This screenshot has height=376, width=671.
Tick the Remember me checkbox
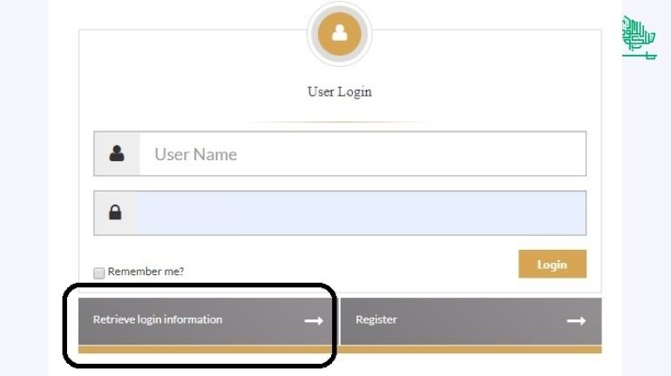pos(98,272)
